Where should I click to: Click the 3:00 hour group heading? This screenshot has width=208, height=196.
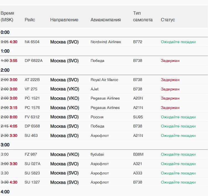pos(5,145)
